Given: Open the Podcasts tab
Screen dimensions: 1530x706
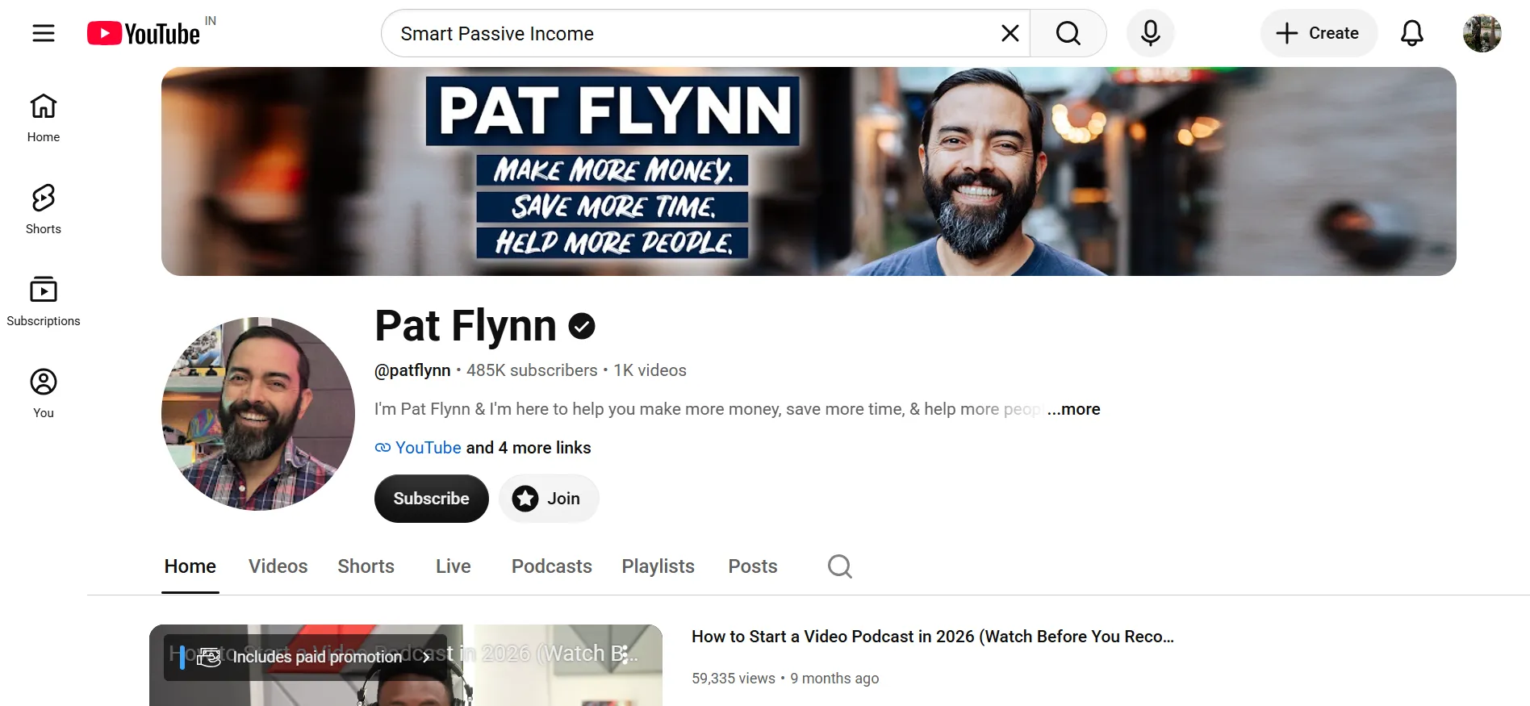Looking at the screenshot, I should pyautogui.click(x=552, y=566).
